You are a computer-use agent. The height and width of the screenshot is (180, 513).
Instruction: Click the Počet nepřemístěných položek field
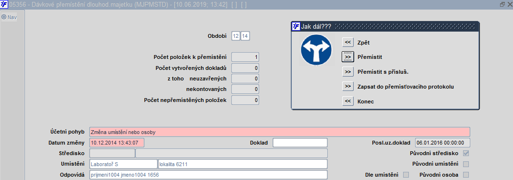coord(245,100)
